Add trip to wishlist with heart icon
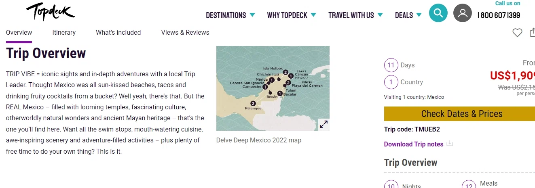The width and height of the screenshot is (535, 188). pos(517,33)
